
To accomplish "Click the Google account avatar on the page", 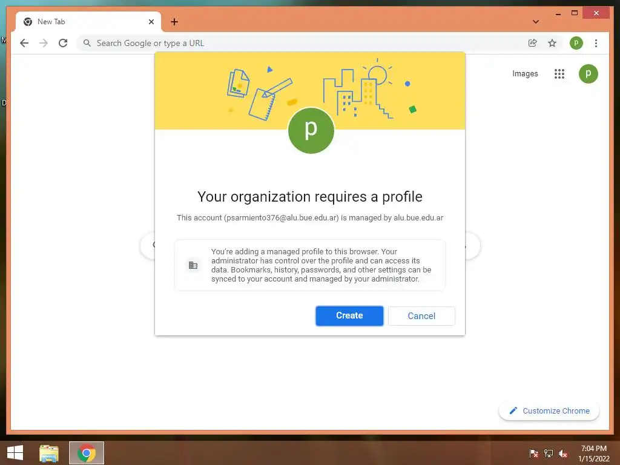I will pyautogui.click(x=589, y=73).
